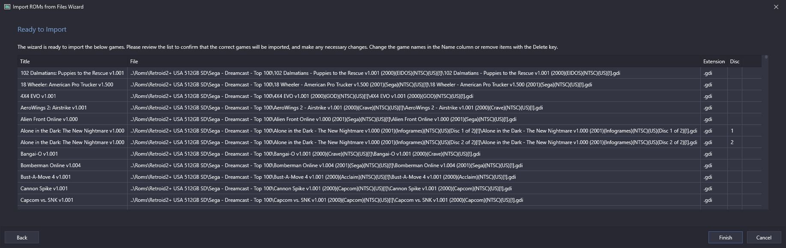
Task: Click the LaunchBox wizard icon in title bar
Action: pos(7,7)
